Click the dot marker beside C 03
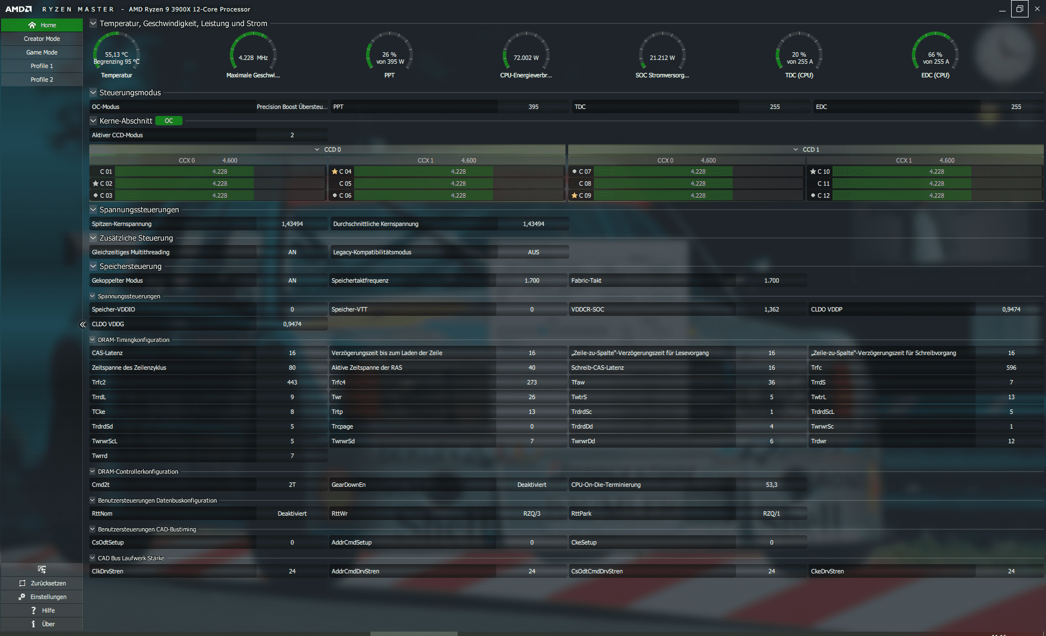1046x636 pixels. tap(96, 195)
